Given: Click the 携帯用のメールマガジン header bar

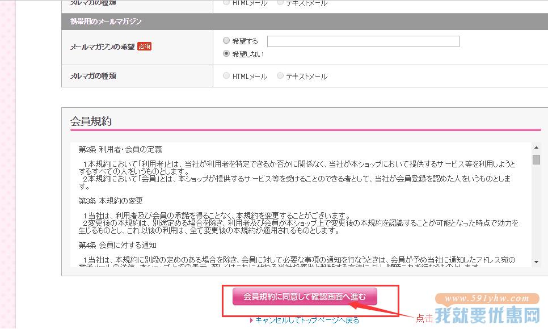Looking at the screenshot, I should (305, 22).
